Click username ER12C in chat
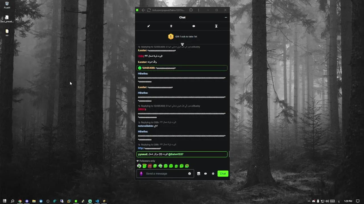 [142, 109]
